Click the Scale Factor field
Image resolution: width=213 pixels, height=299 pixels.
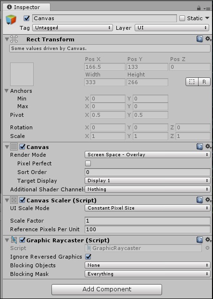(x=148, y=221)
